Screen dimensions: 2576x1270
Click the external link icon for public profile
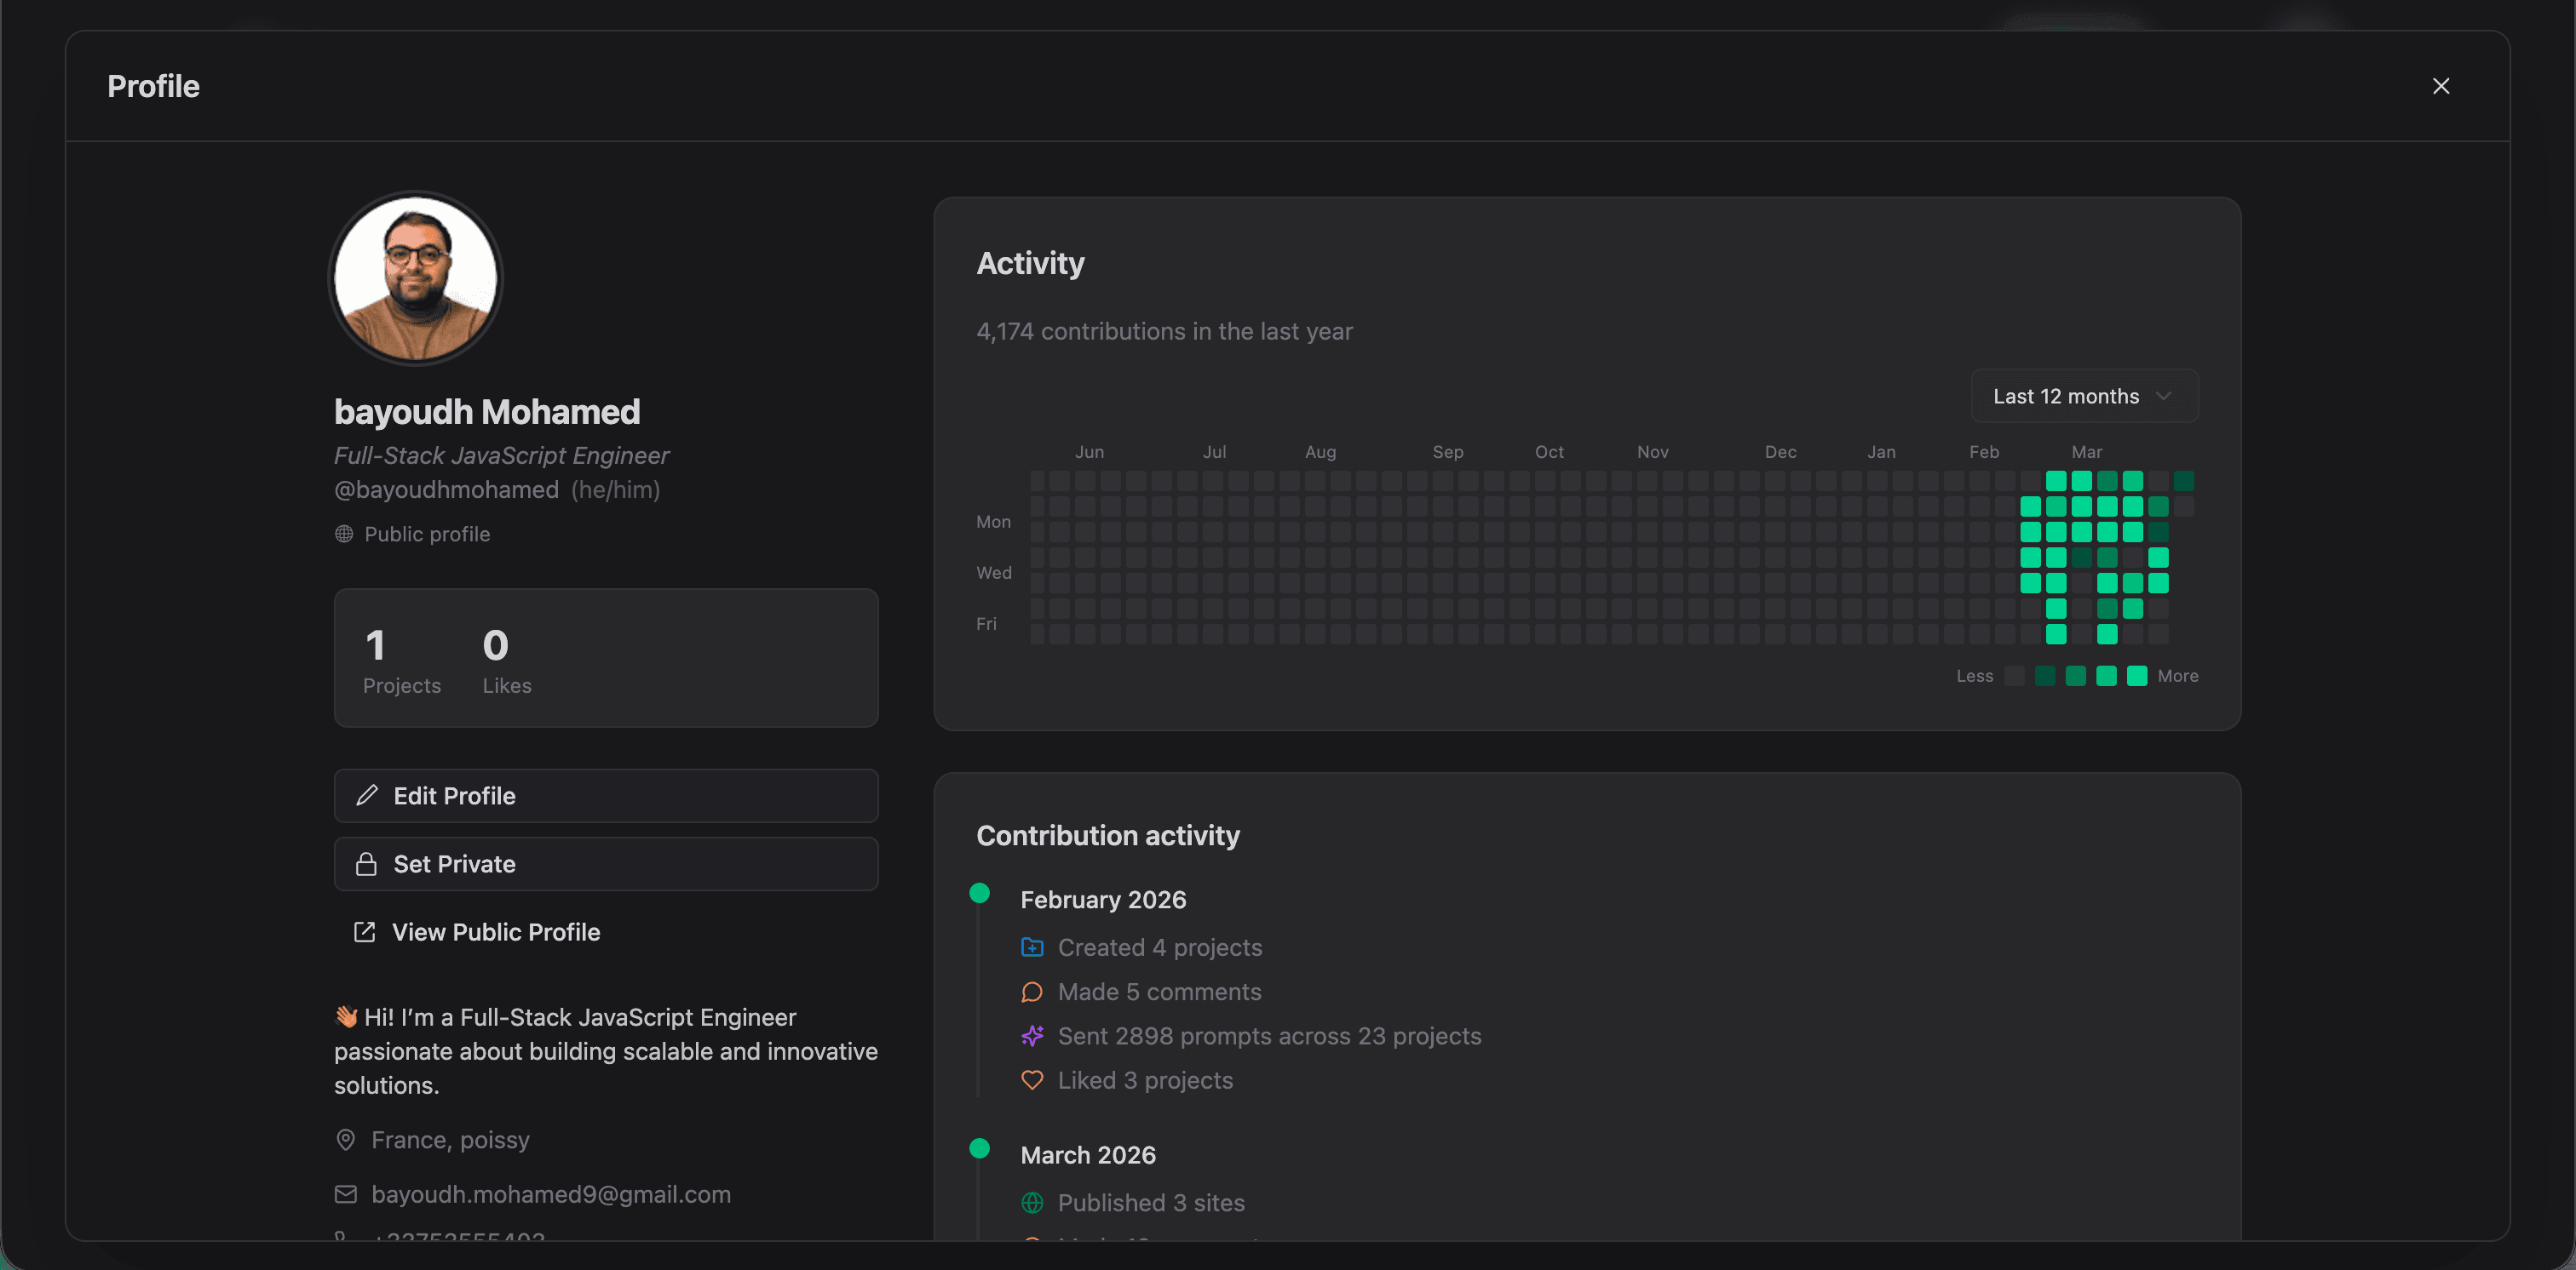[366, 931]
